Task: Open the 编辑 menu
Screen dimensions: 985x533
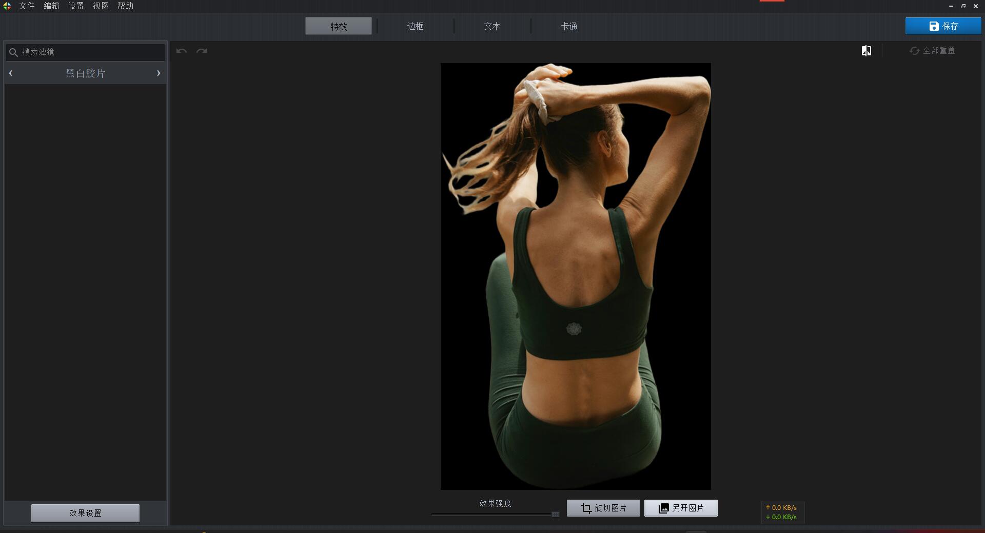Action: click(51, 6)
